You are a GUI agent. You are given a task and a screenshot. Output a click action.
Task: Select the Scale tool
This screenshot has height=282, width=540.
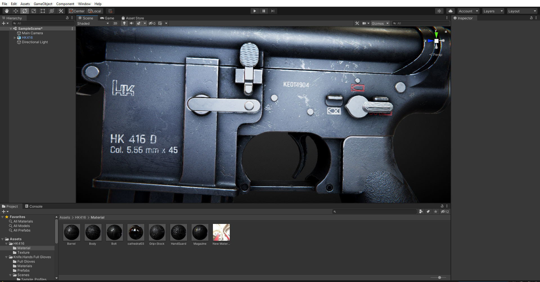34,11
